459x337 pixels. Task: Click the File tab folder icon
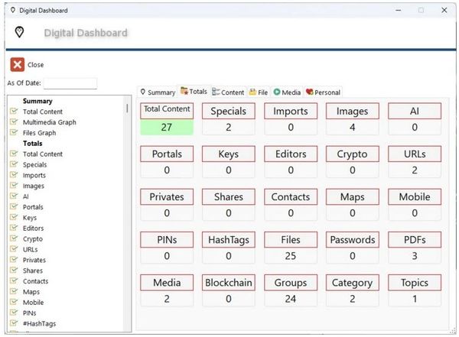coord(252,92)
